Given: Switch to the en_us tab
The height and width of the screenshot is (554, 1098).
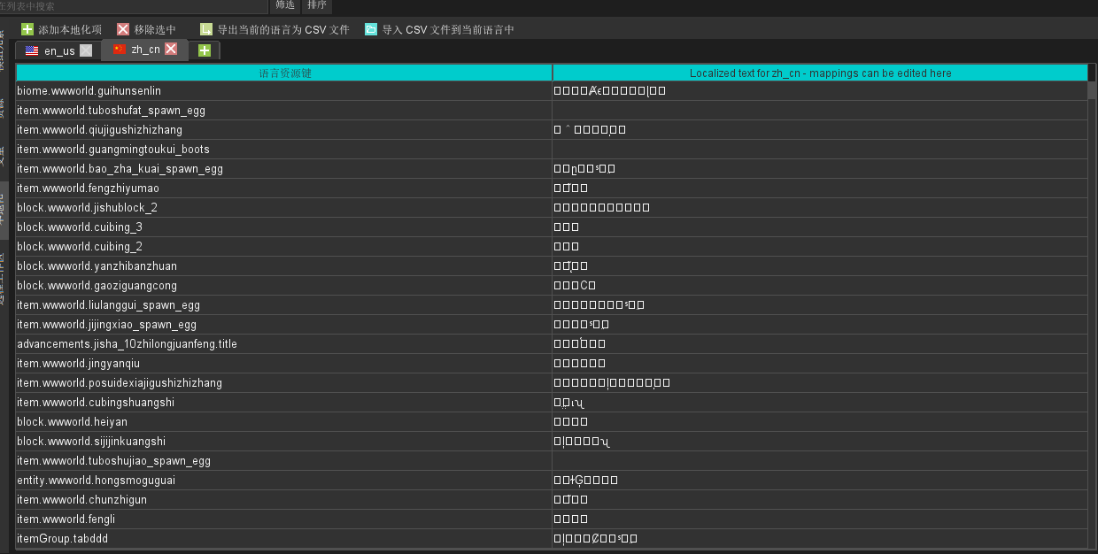Looking at the screenshot, I should click(x=55, y=50).
